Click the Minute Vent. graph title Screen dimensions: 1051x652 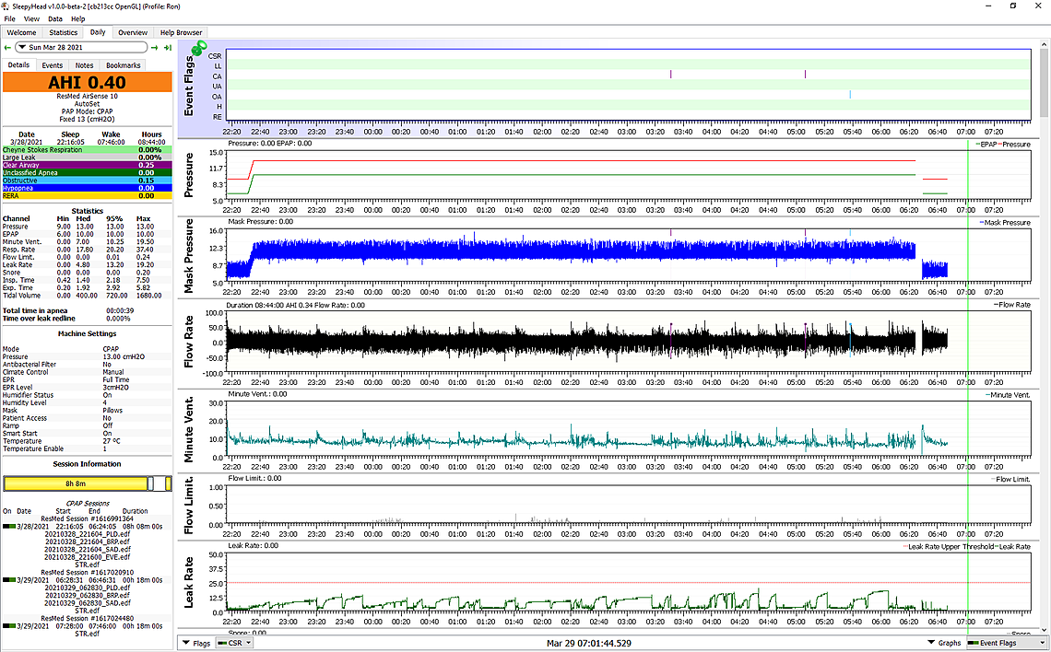189,429
